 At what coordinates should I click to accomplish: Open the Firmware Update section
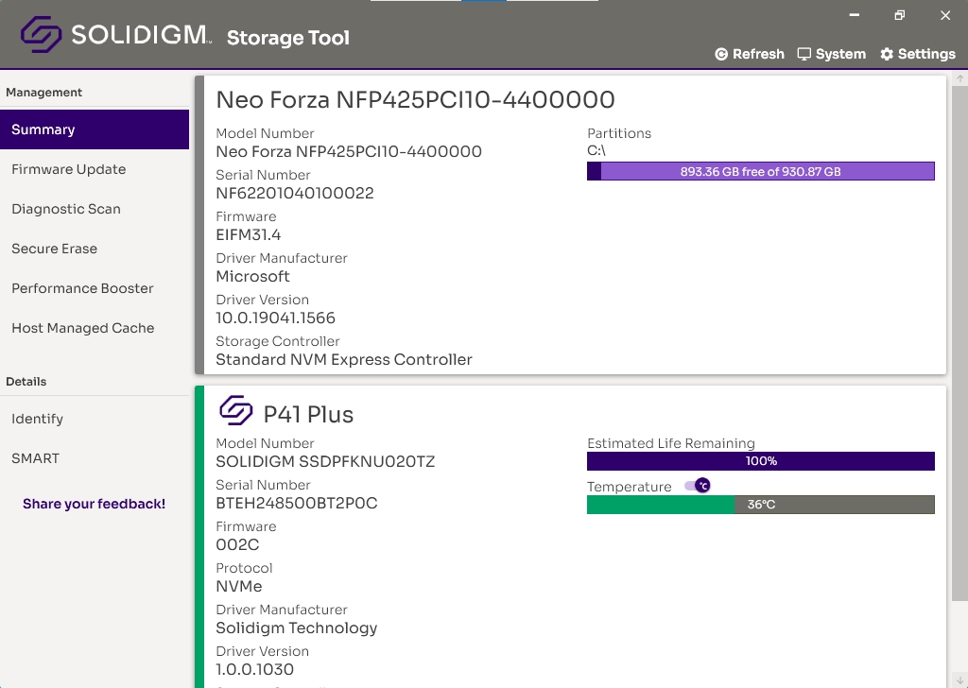(95, 169)
